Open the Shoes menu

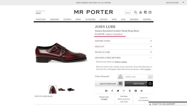tap(78, 19)
